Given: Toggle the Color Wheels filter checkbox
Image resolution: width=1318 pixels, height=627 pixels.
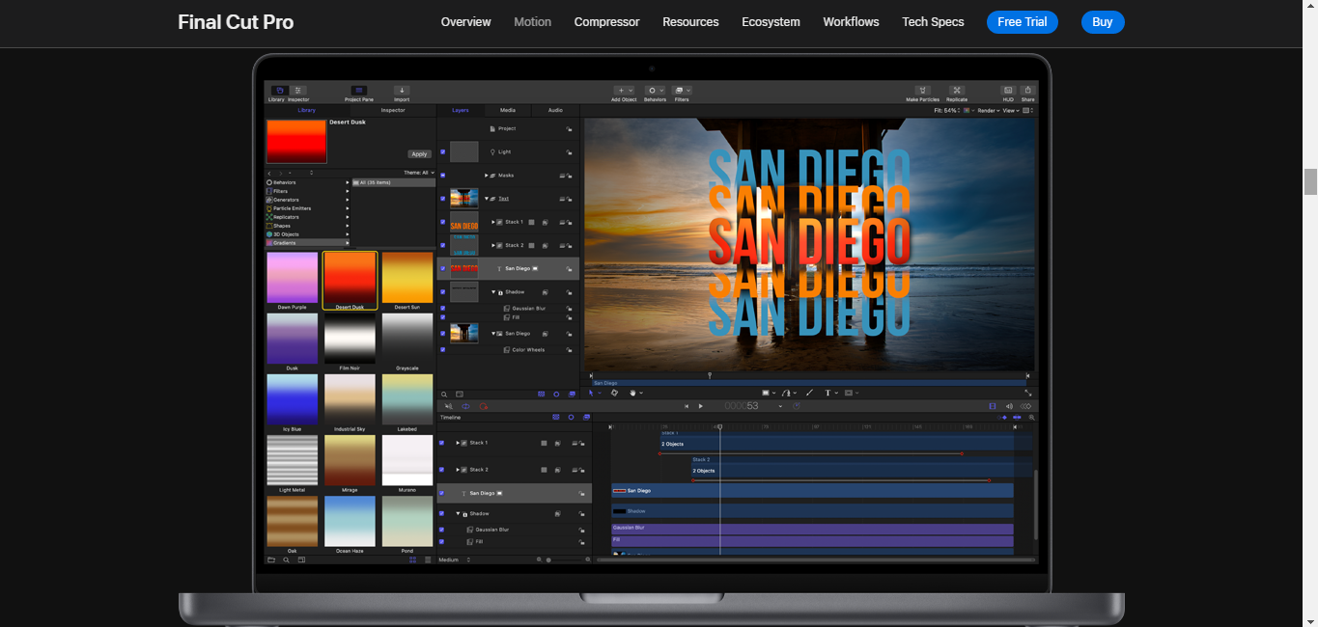Looking at the screenshot, I should coord(443,350).
